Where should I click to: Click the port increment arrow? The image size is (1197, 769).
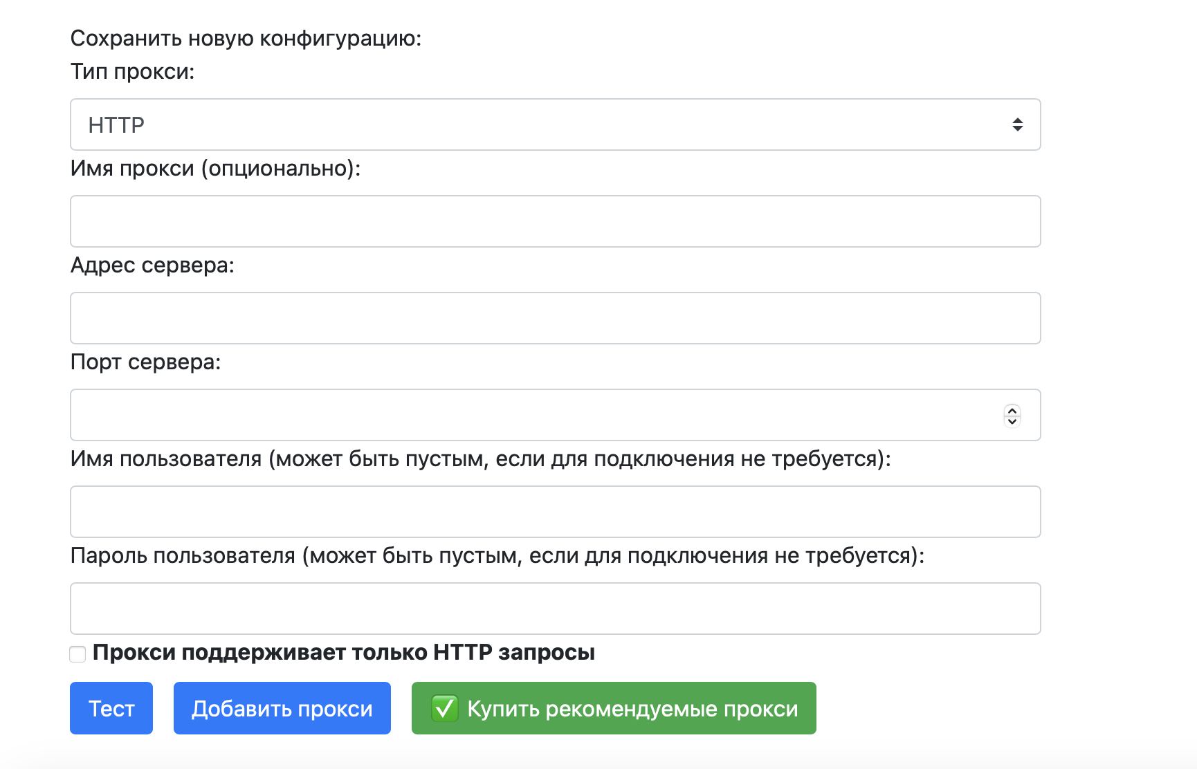coord(1012,410)
